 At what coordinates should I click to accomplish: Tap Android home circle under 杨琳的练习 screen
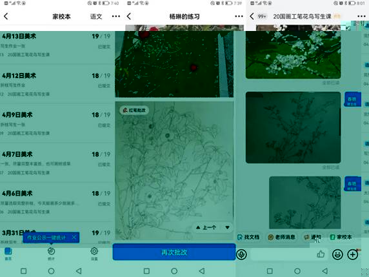174,271
